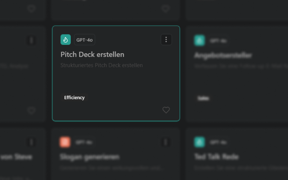Select the Sales tag on Angebotsersteller card

point(203,98)
